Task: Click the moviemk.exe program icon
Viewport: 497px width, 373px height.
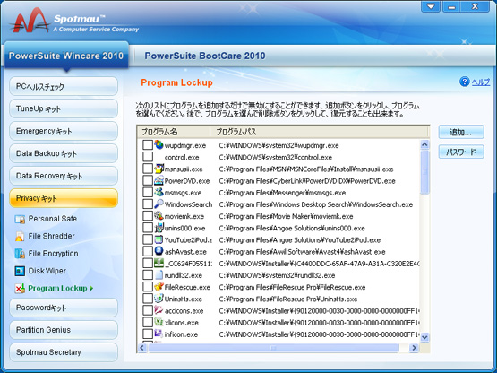Action: 159,216
